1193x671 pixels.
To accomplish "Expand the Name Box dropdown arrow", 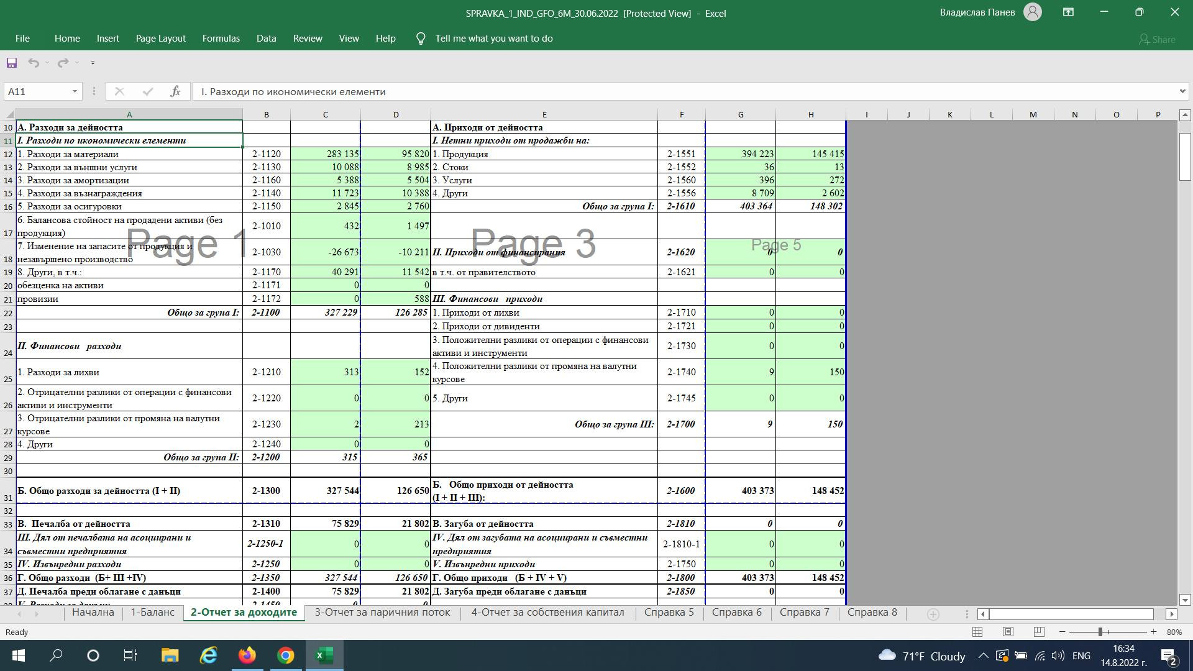I will click(75, 91).
